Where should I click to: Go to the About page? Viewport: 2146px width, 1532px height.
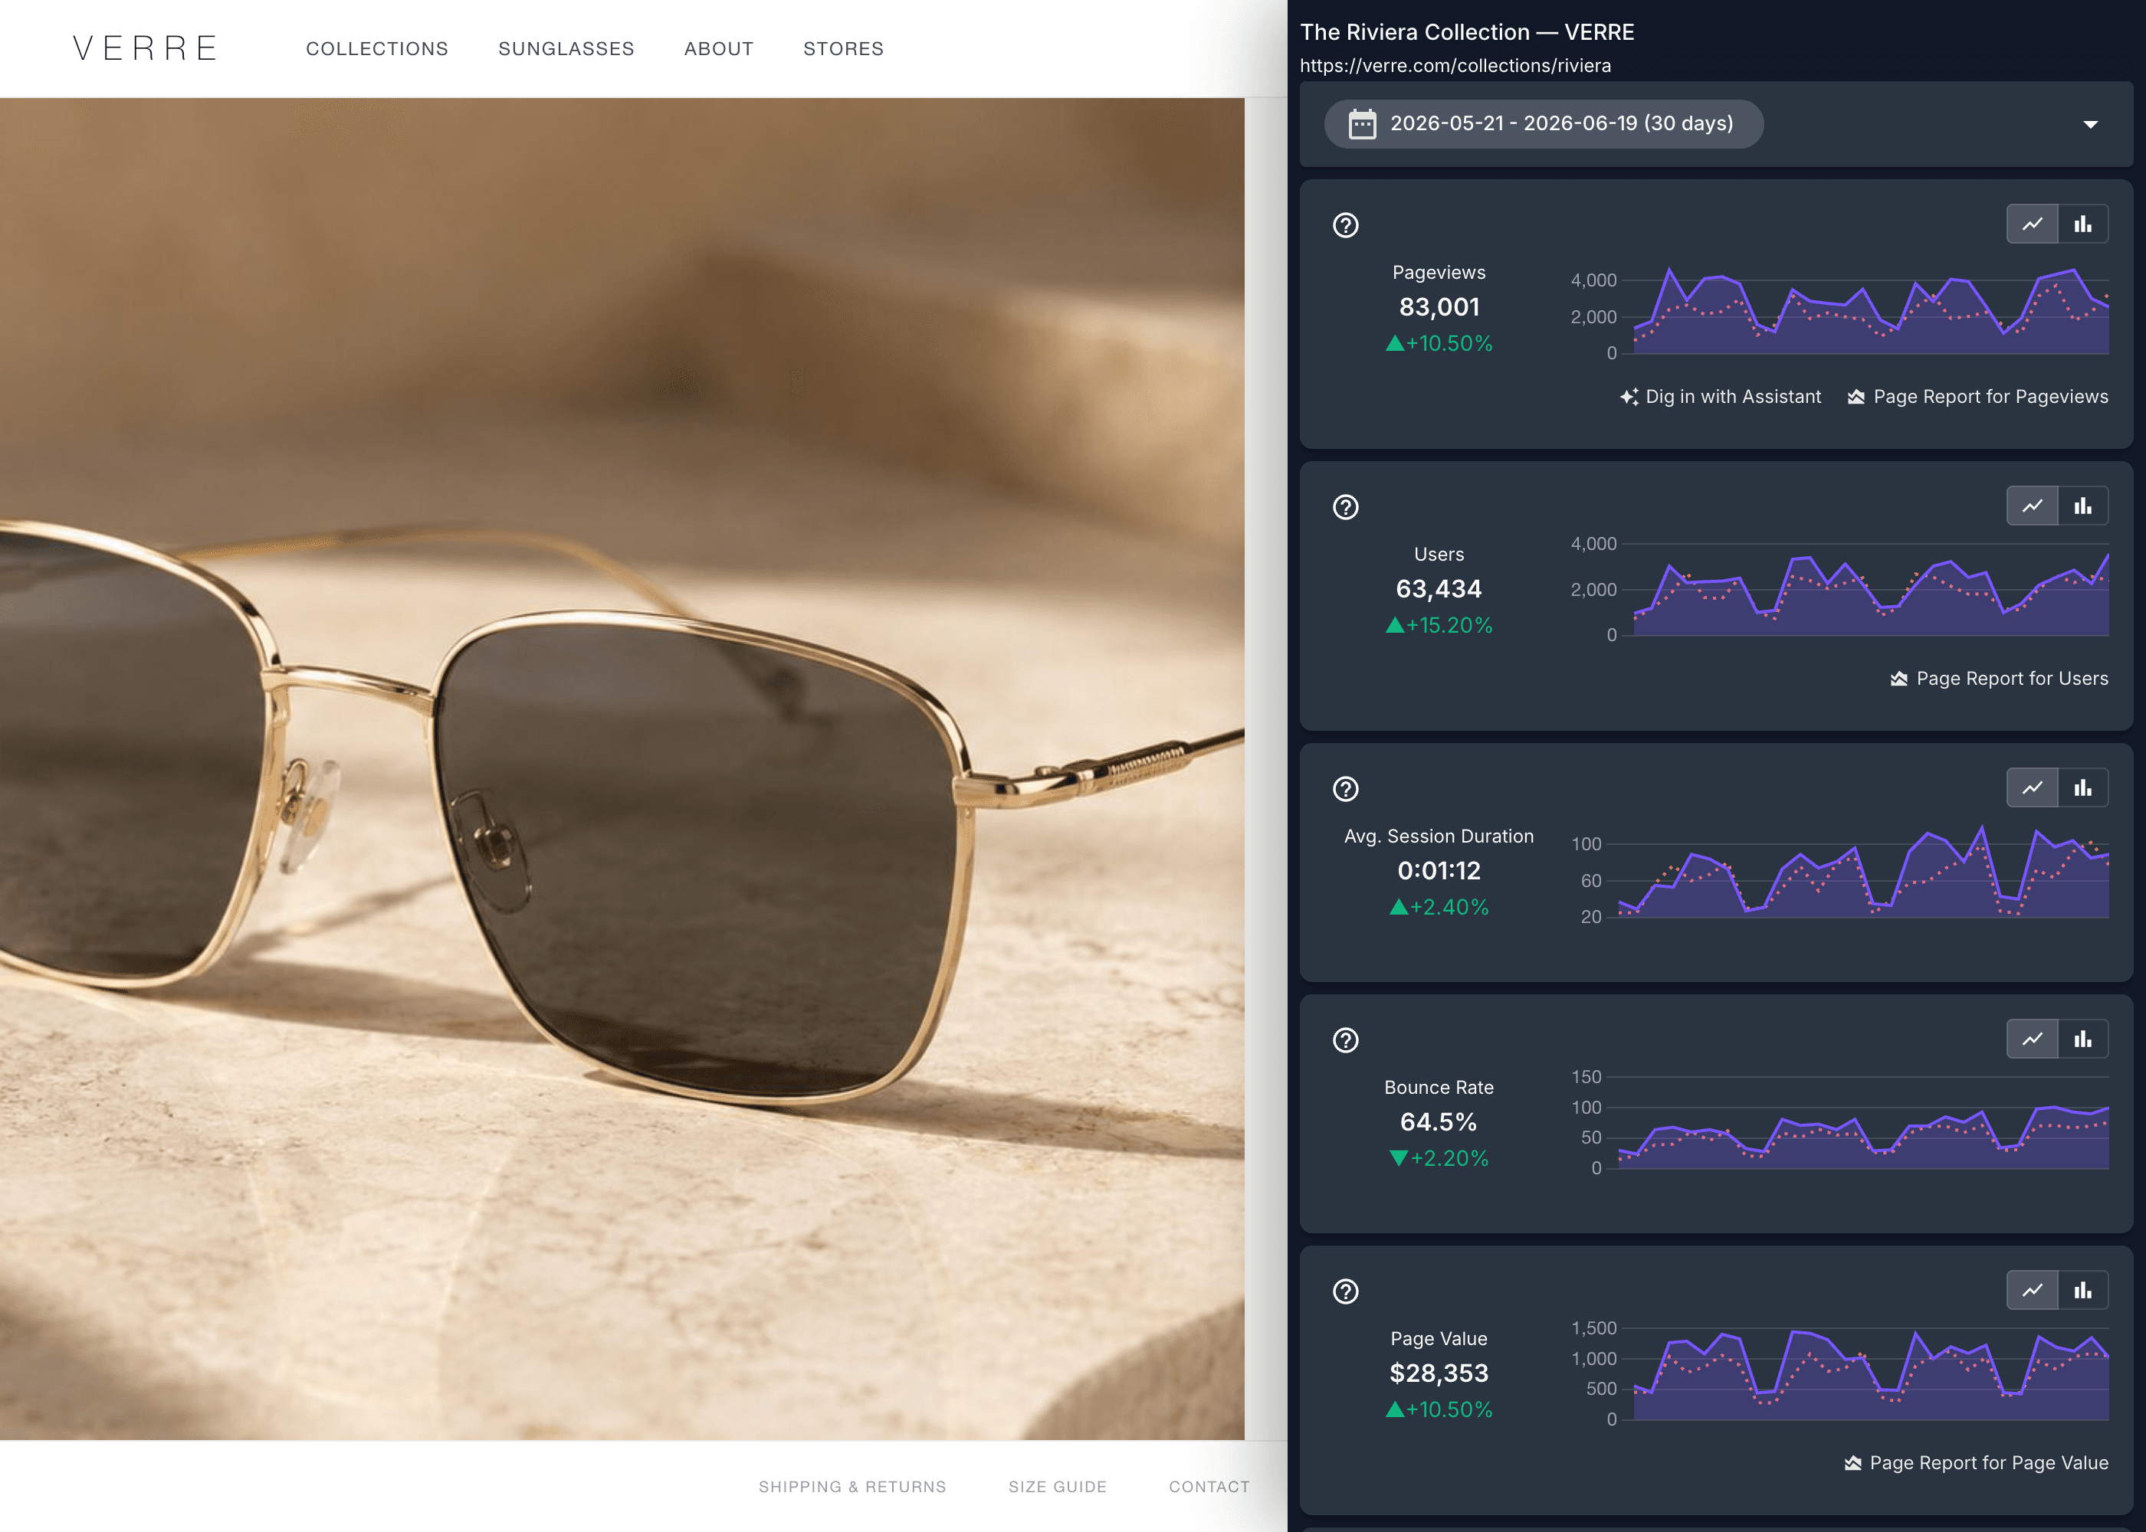coord(719,49)
